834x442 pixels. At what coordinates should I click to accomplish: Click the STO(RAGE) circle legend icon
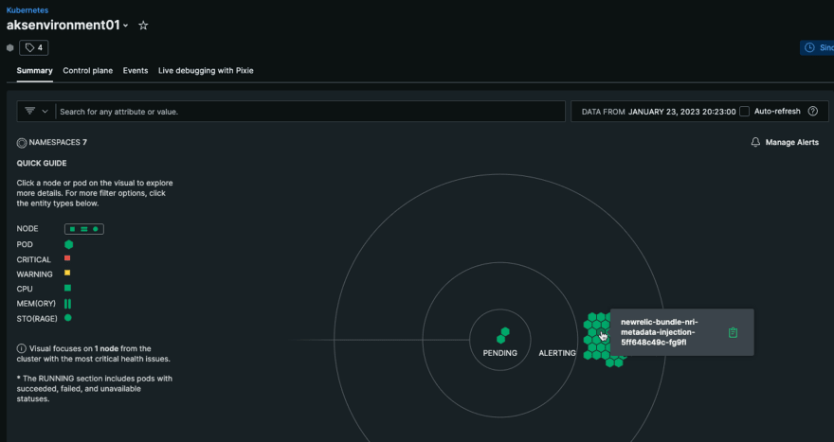click(68, 318)
